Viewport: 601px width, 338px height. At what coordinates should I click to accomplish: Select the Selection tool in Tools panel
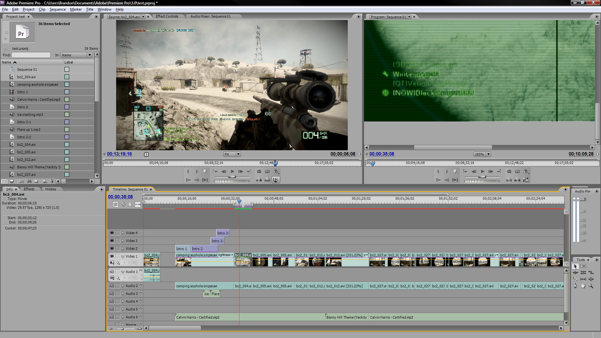(x=575, y=266)
